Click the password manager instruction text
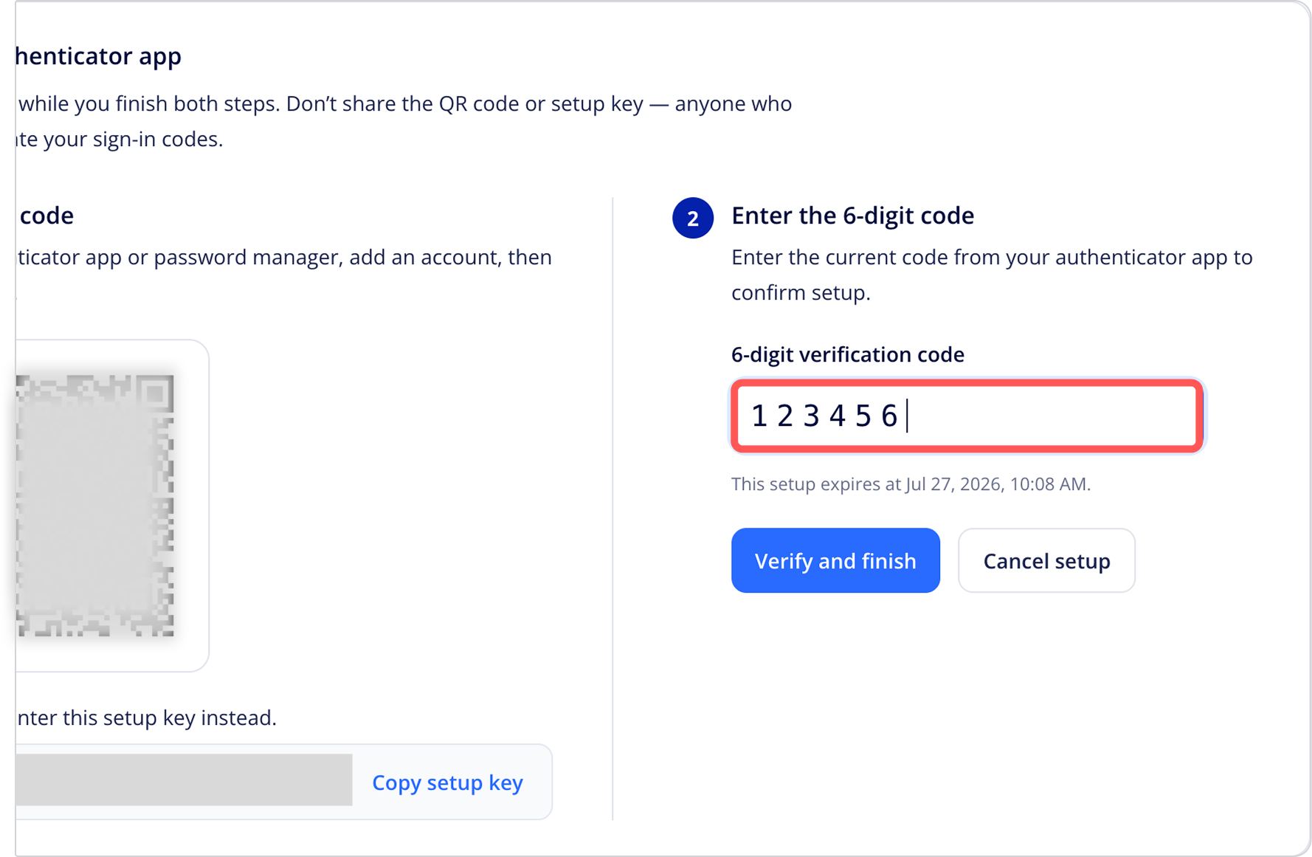This screenshot has width=1312, height=857. (284, 257)
